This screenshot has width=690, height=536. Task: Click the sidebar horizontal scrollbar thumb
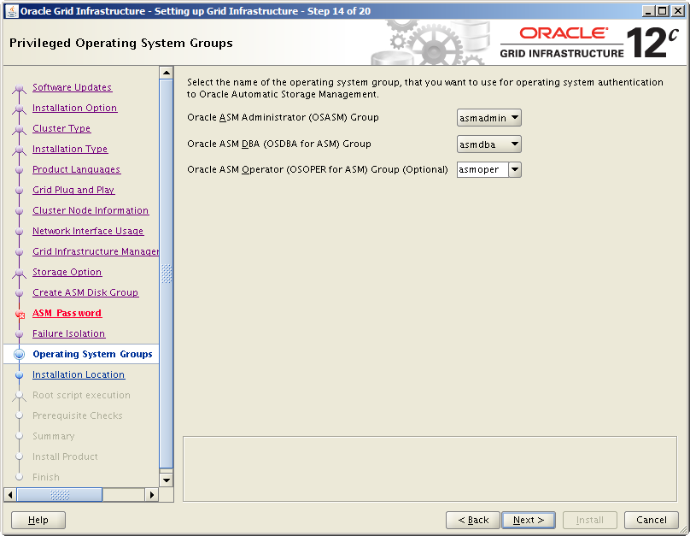(60, 495)
